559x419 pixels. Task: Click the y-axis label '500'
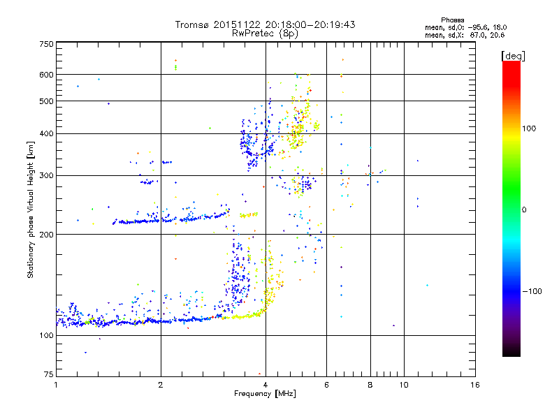coord(47,101)
